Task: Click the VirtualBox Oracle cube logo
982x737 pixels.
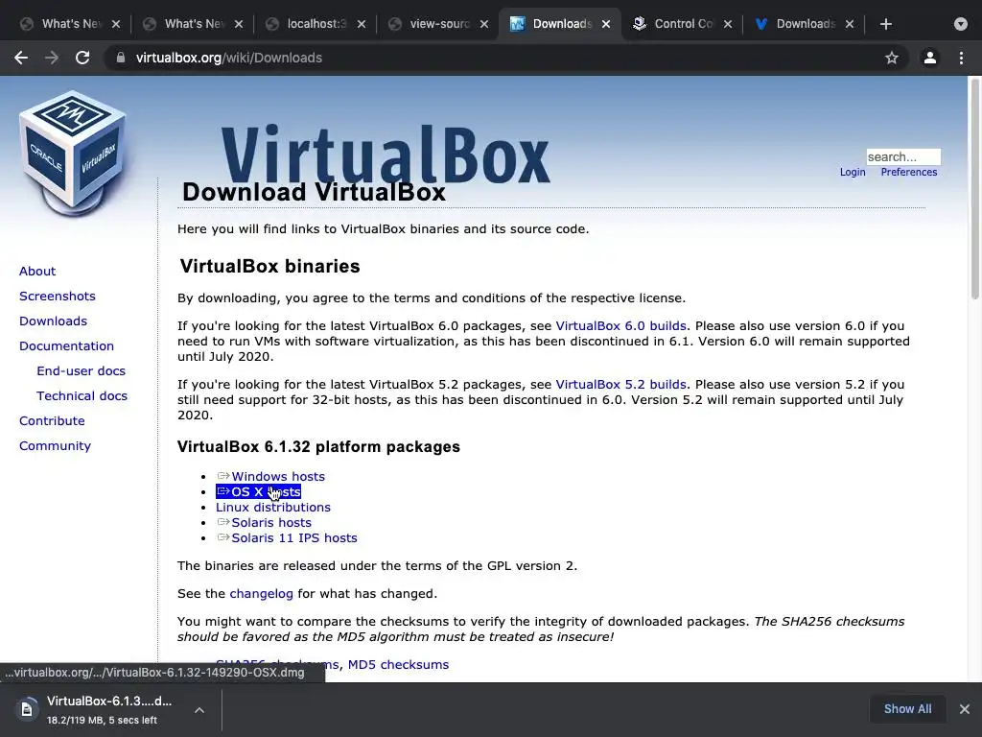Action: (73, 153)
